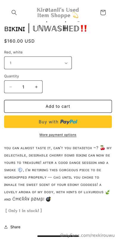The height and width of the screenshot is (239, 116).
Task: Tap the product description paragraph
Action: pyautogui.click(x=58, y=174)
